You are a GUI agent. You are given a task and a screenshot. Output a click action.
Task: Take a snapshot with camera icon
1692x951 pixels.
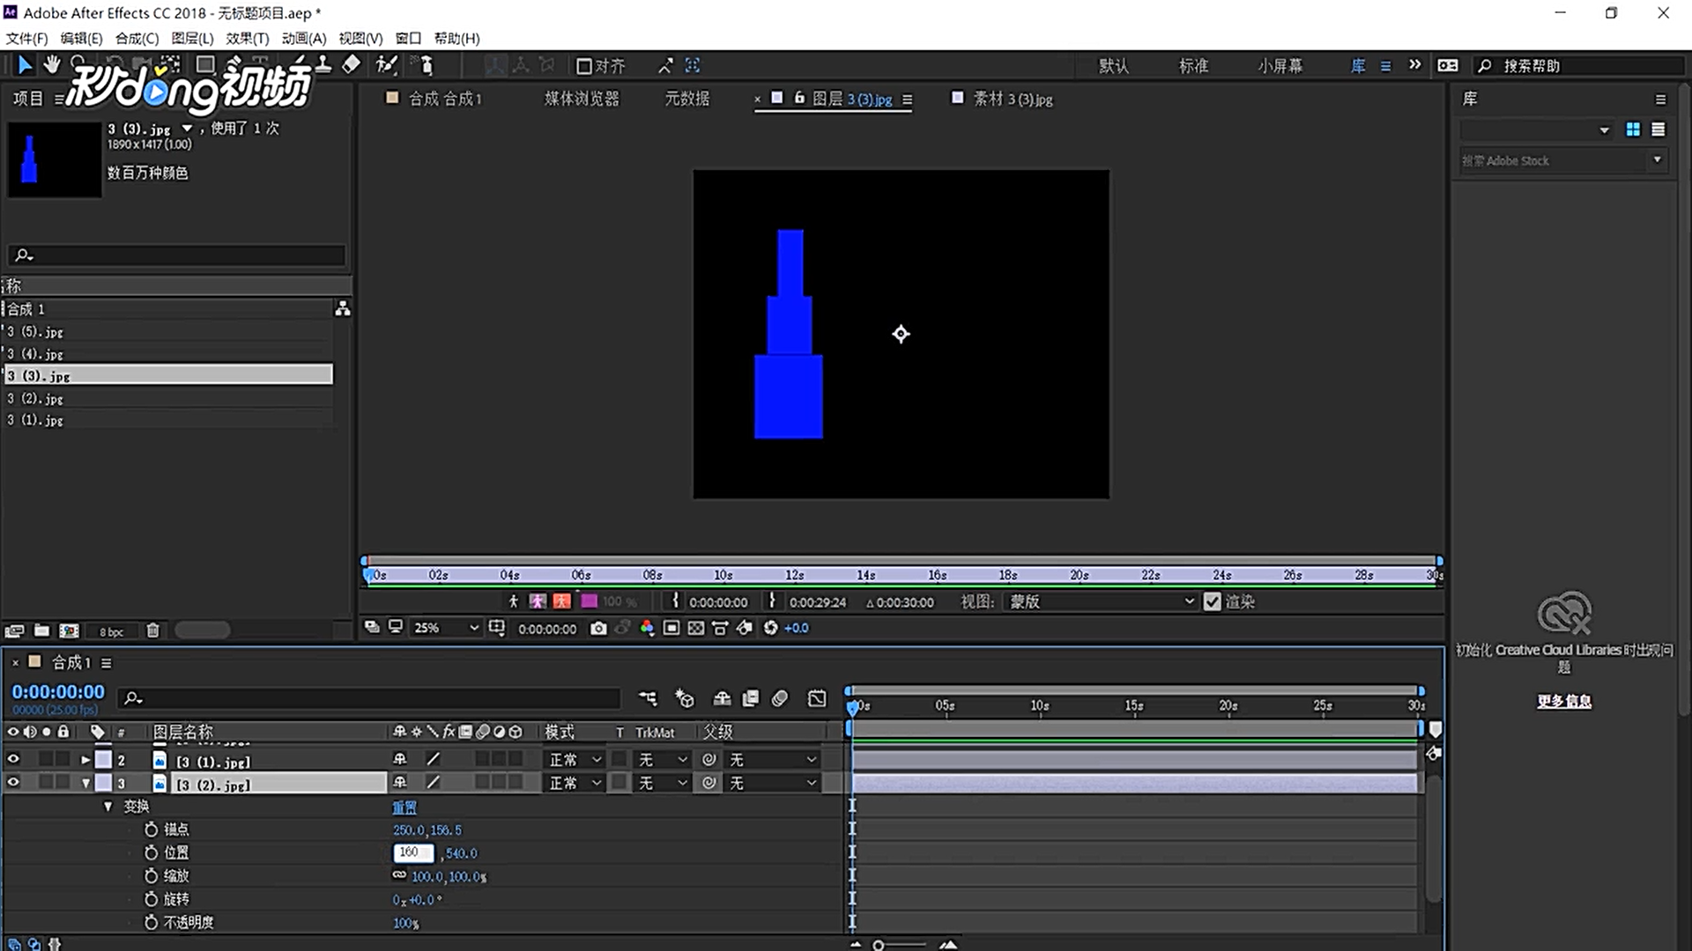[x=598, y=628]
